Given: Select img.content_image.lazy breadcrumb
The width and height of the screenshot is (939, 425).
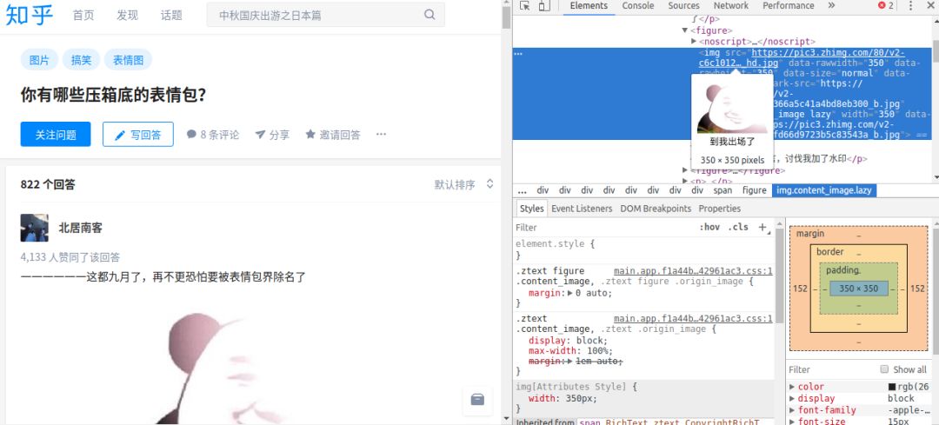Looking at the screenshot, I should (824, 190).
